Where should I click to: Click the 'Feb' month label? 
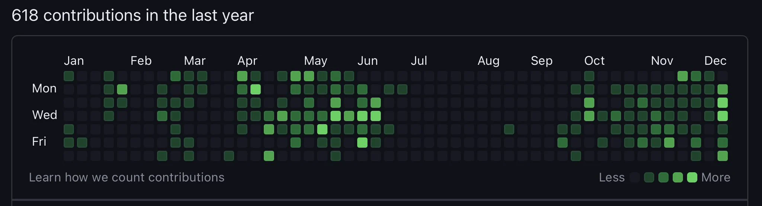pyautogui.click(x=141, y=60)
